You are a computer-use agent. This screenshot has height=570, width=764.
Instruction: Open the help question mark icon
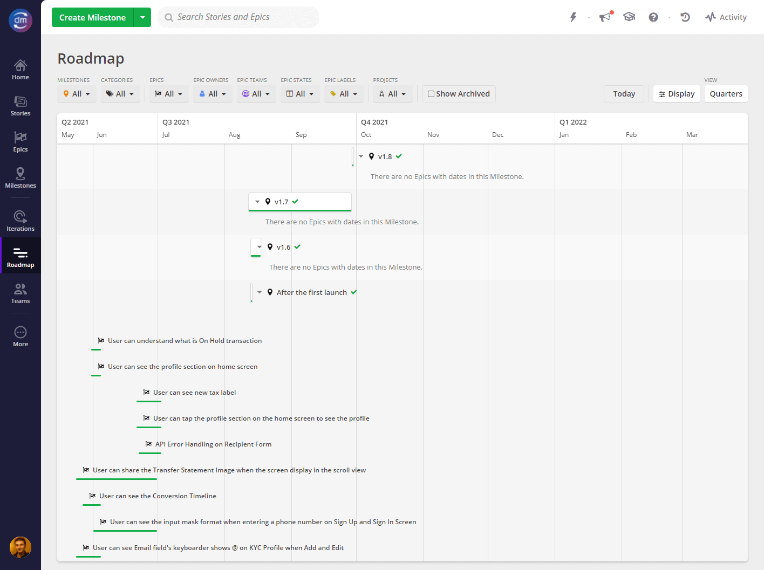[653, 17]
